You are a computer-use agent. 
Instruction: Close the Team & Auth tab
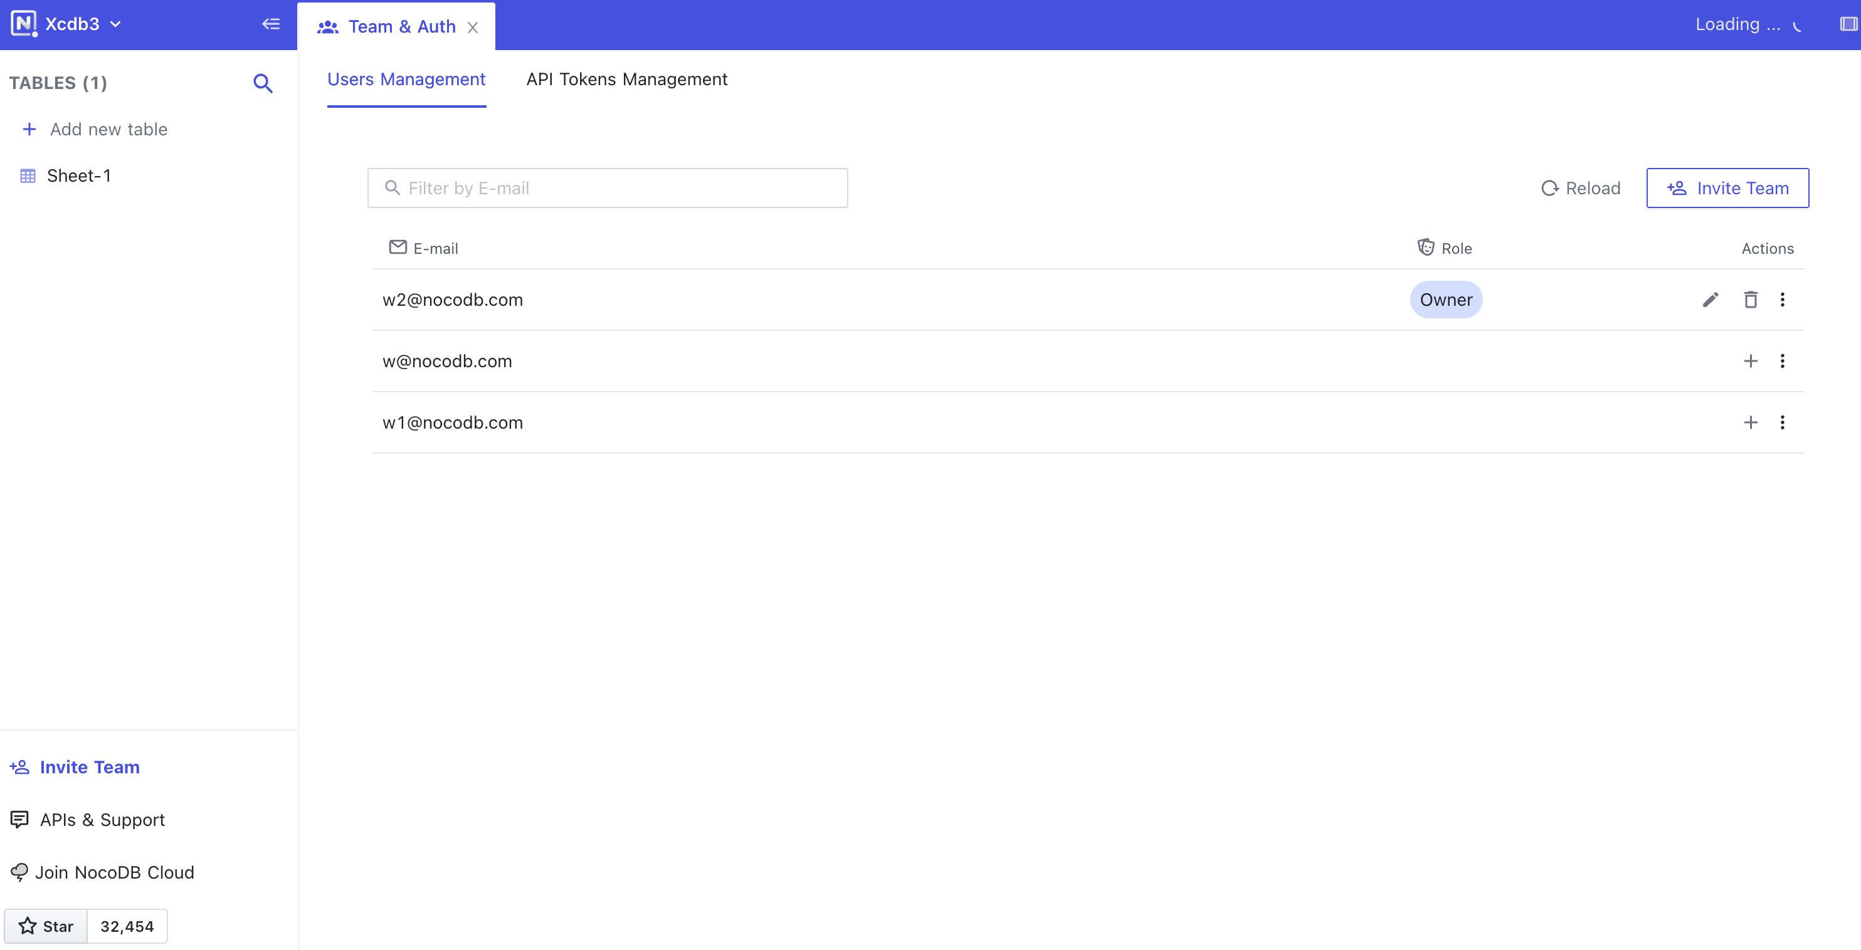click(x=473, y=28)
